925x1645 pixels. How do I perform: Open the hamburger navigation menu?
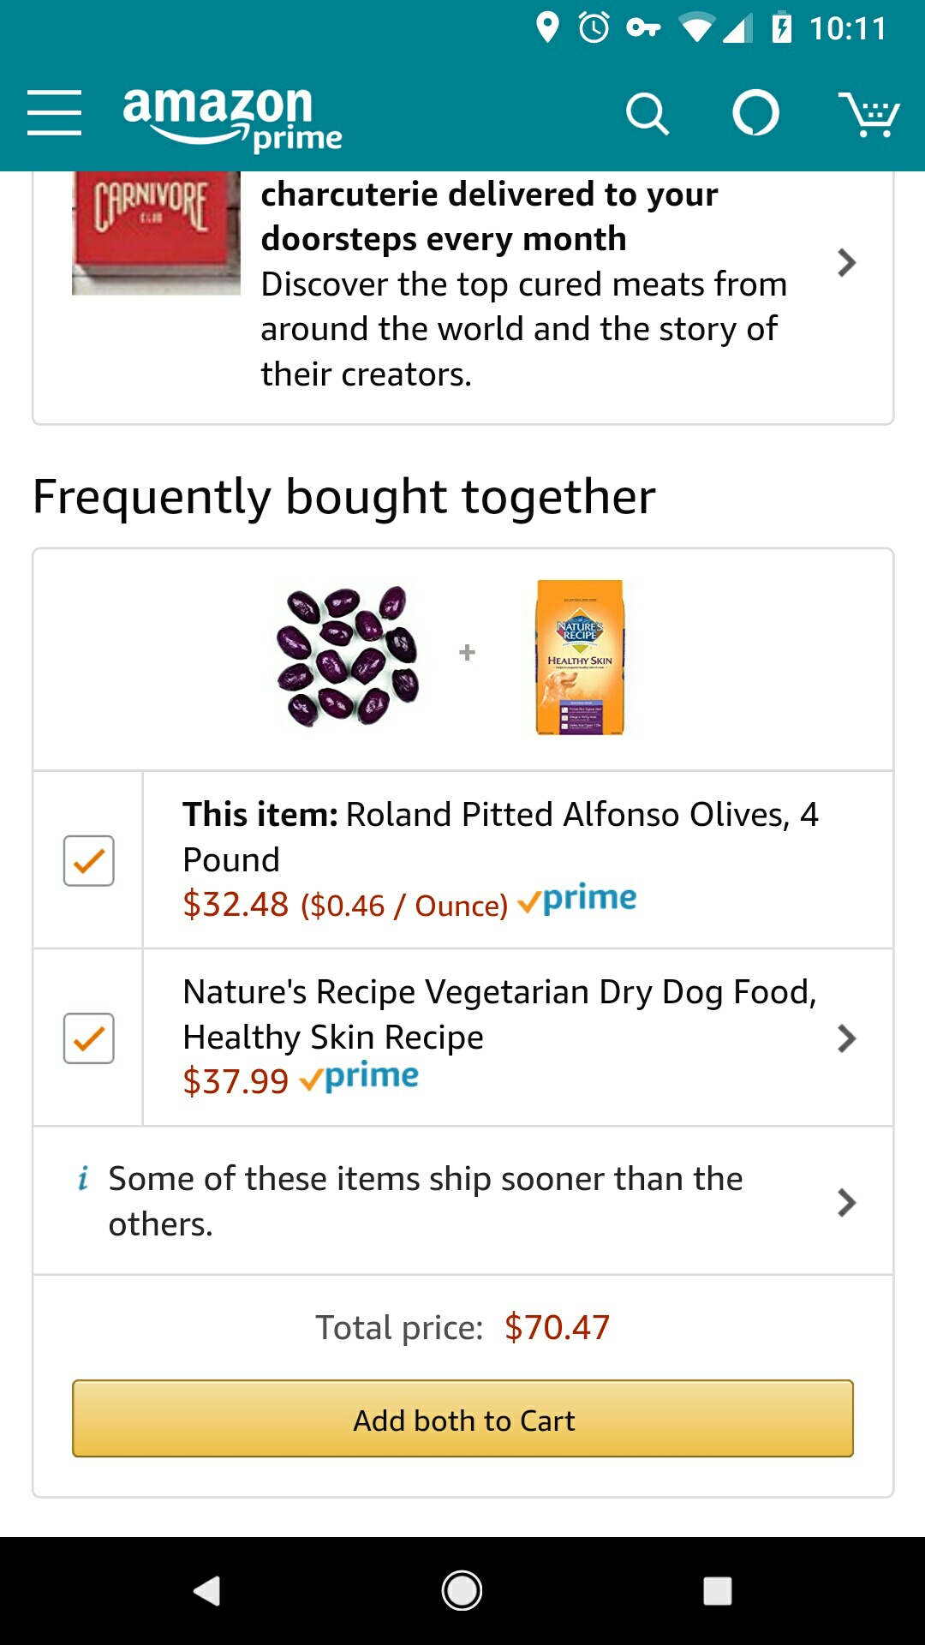[54, 113]
